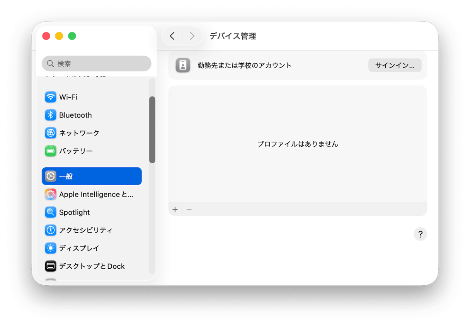Open the デスクトップとDock icon

[51, 266]
